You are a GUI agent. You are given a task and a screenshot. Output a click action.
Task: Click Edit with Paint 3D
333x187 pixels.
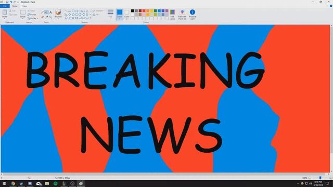(x=182, y=15)
